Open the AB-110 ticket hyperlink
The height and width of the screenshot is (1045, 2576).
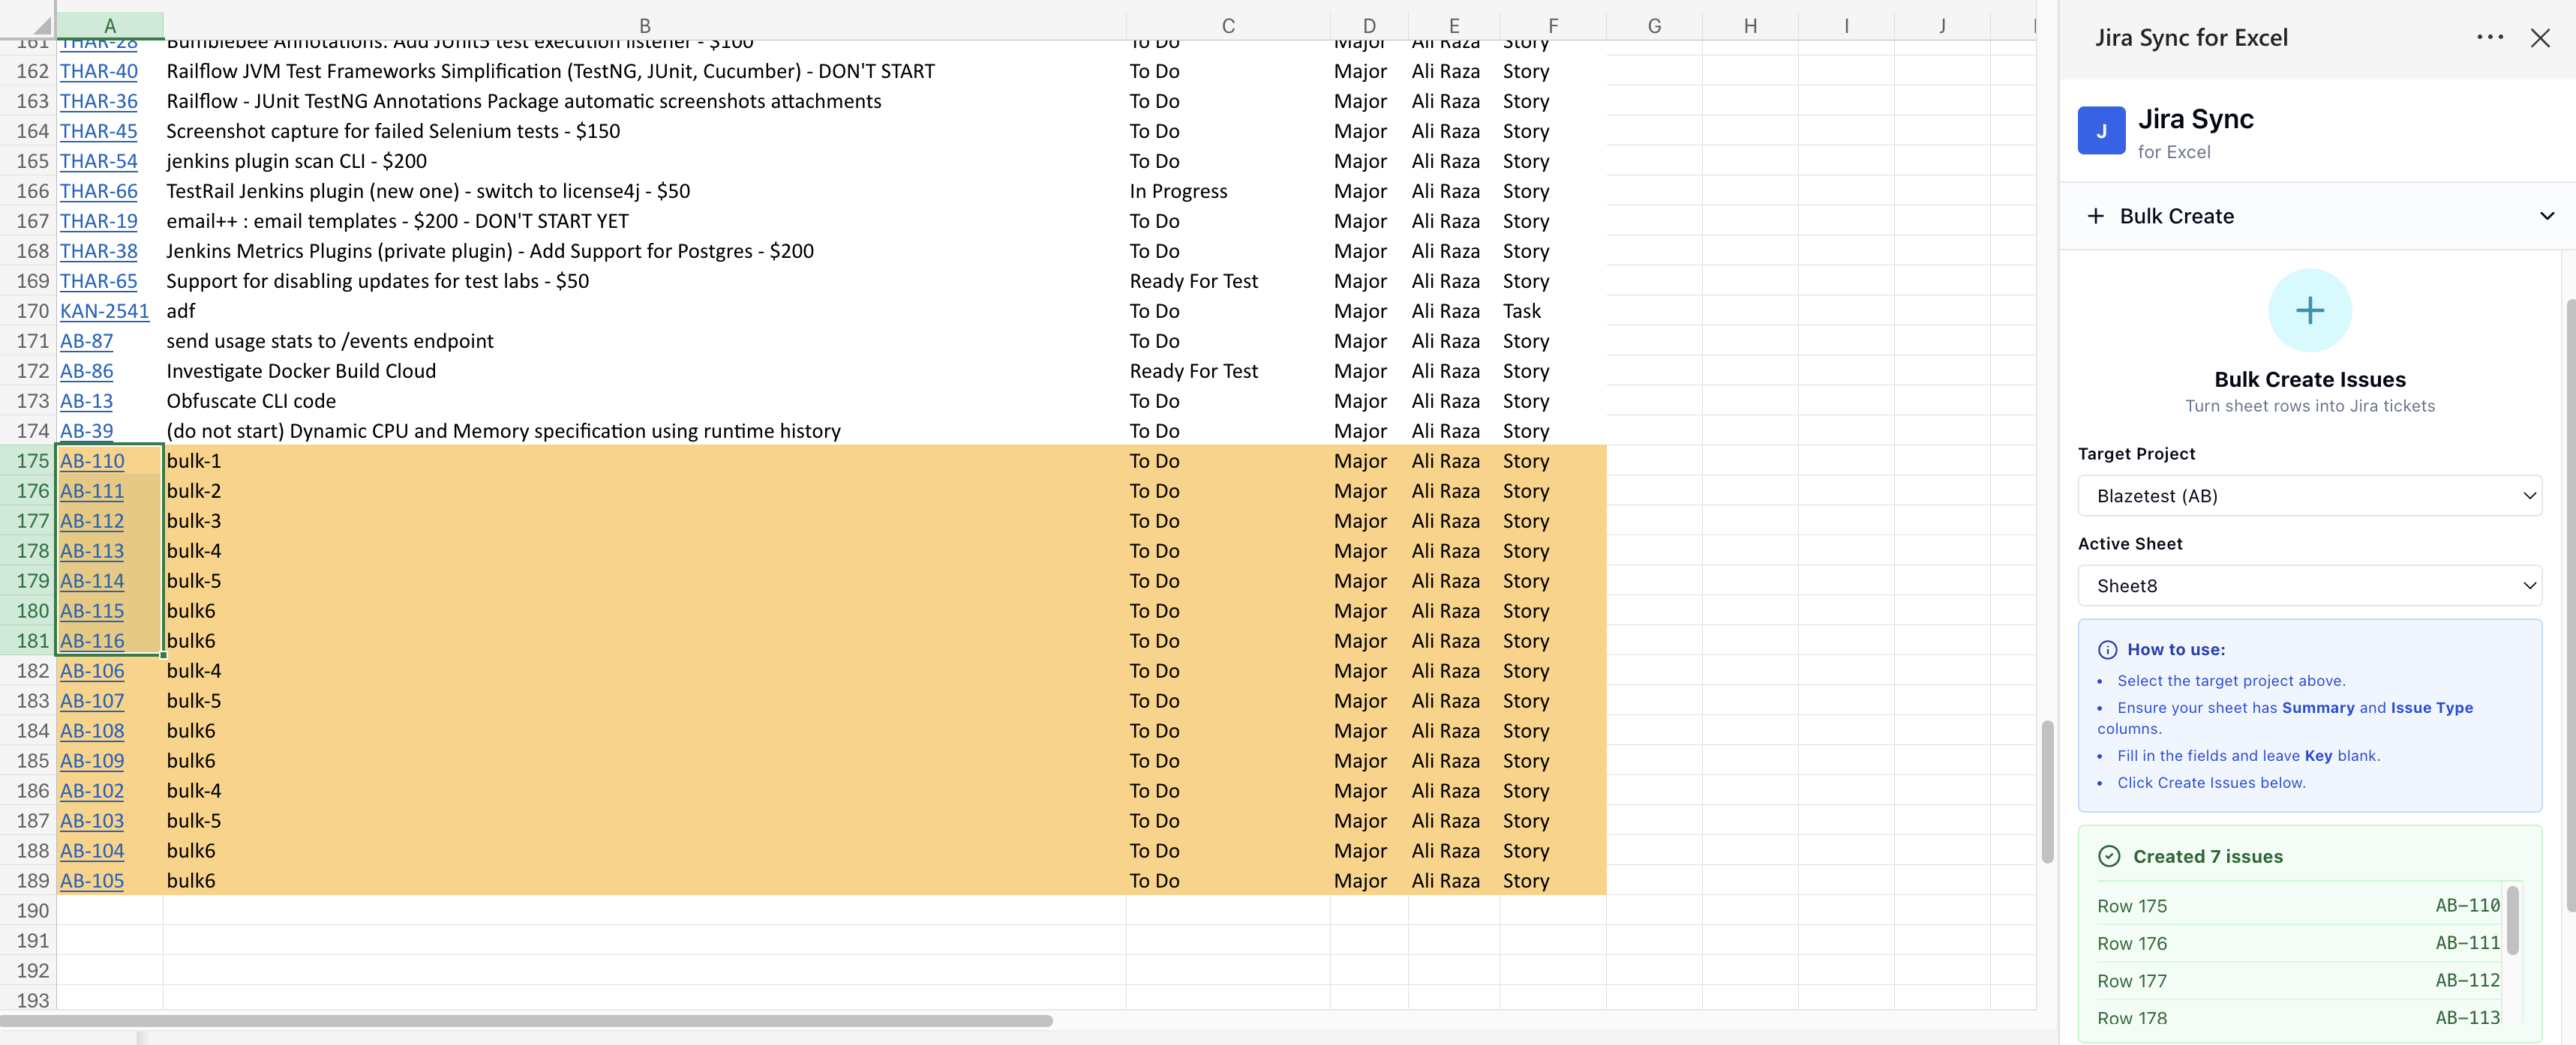pyautogui.click(x=91, y=460)
